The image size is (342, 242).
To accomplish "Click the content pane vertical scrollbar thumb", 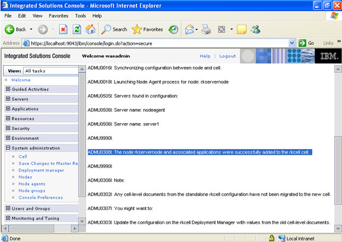I will click(338, 170).
